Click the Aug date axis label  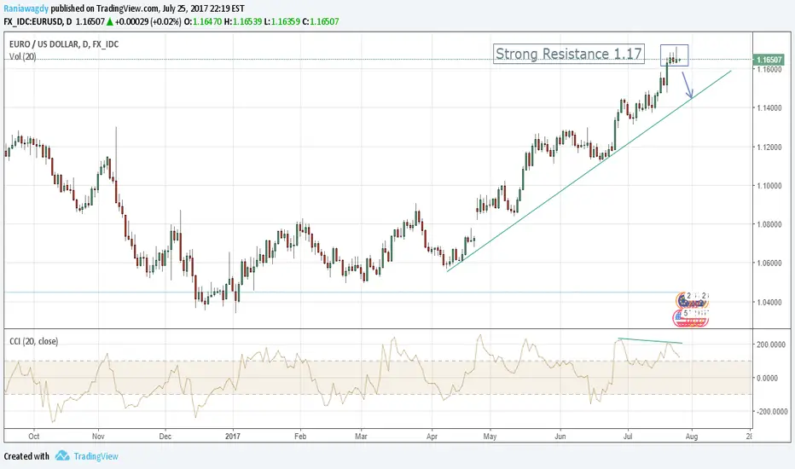(692, 436)
